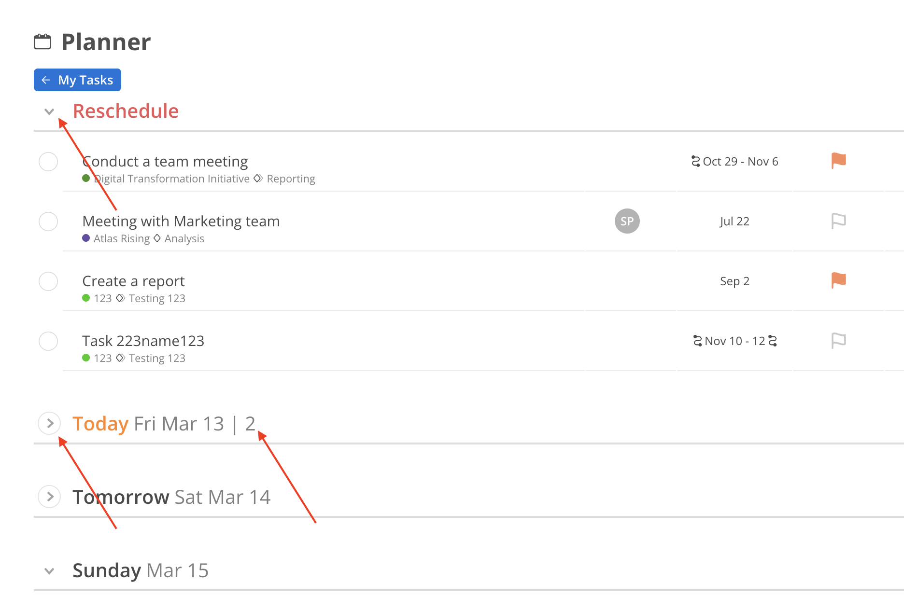Click the purple Atlas Rising project dot
904x610 pixels.
coord(86,238)
